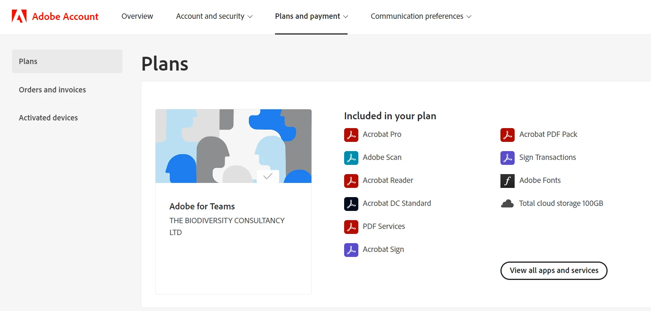Image resolution: width=651 pixels, height=311 pixels.
Task: Click the Acrobat Pro app icon
Action: [x=351, y=135]
